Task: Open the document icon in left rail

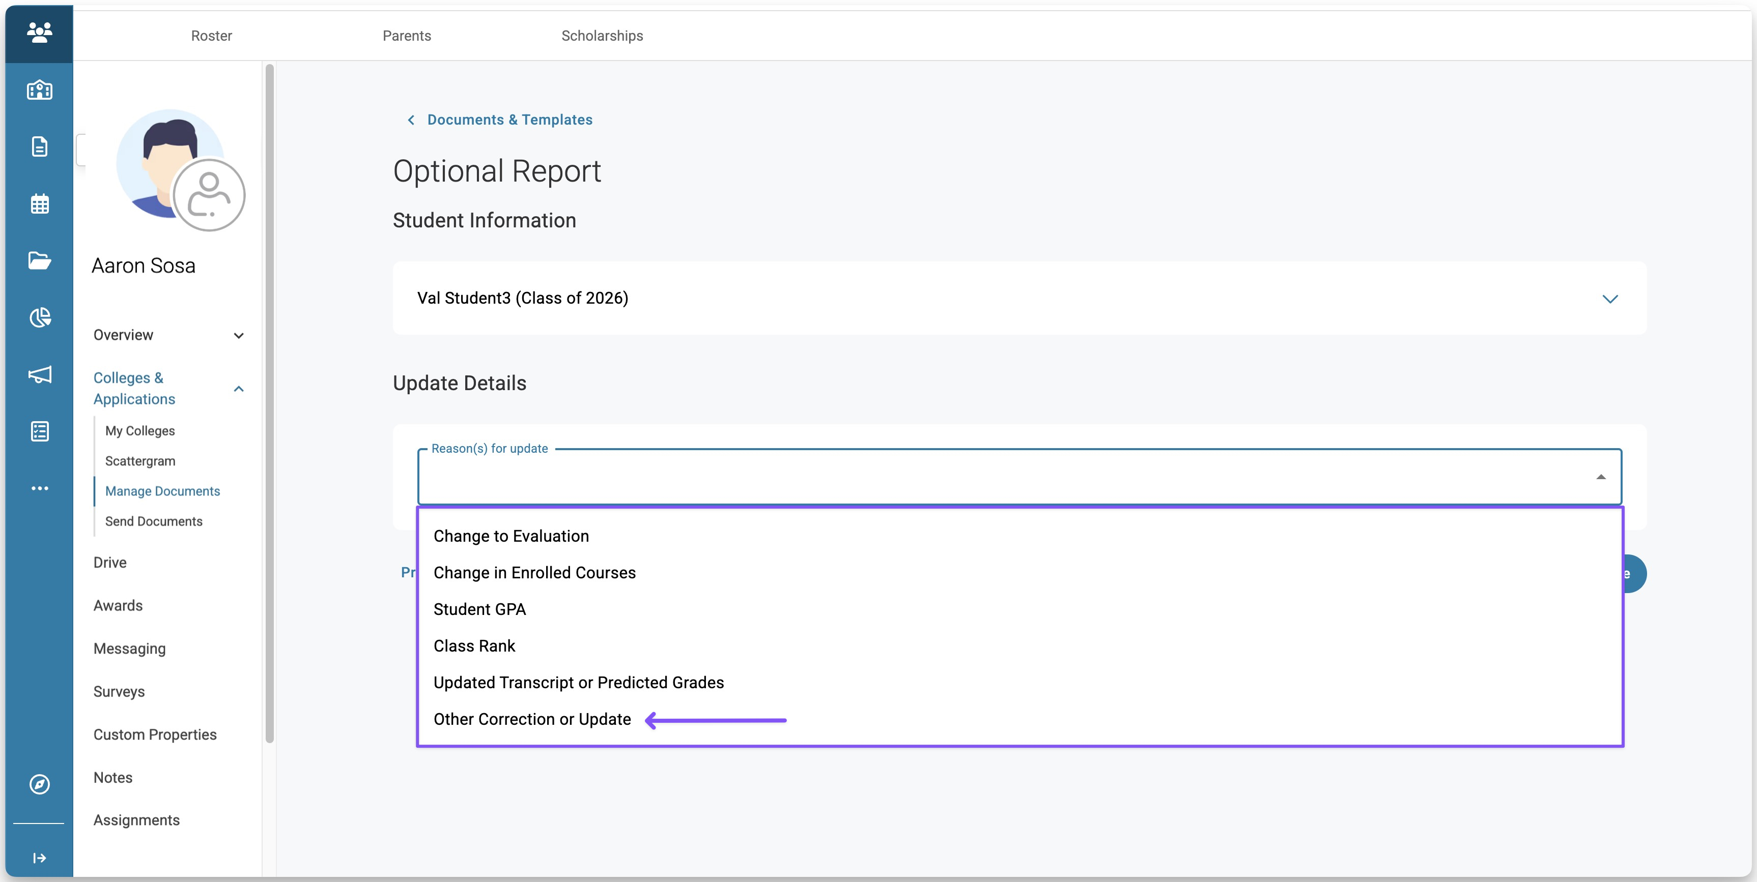Action: point(40,146)
